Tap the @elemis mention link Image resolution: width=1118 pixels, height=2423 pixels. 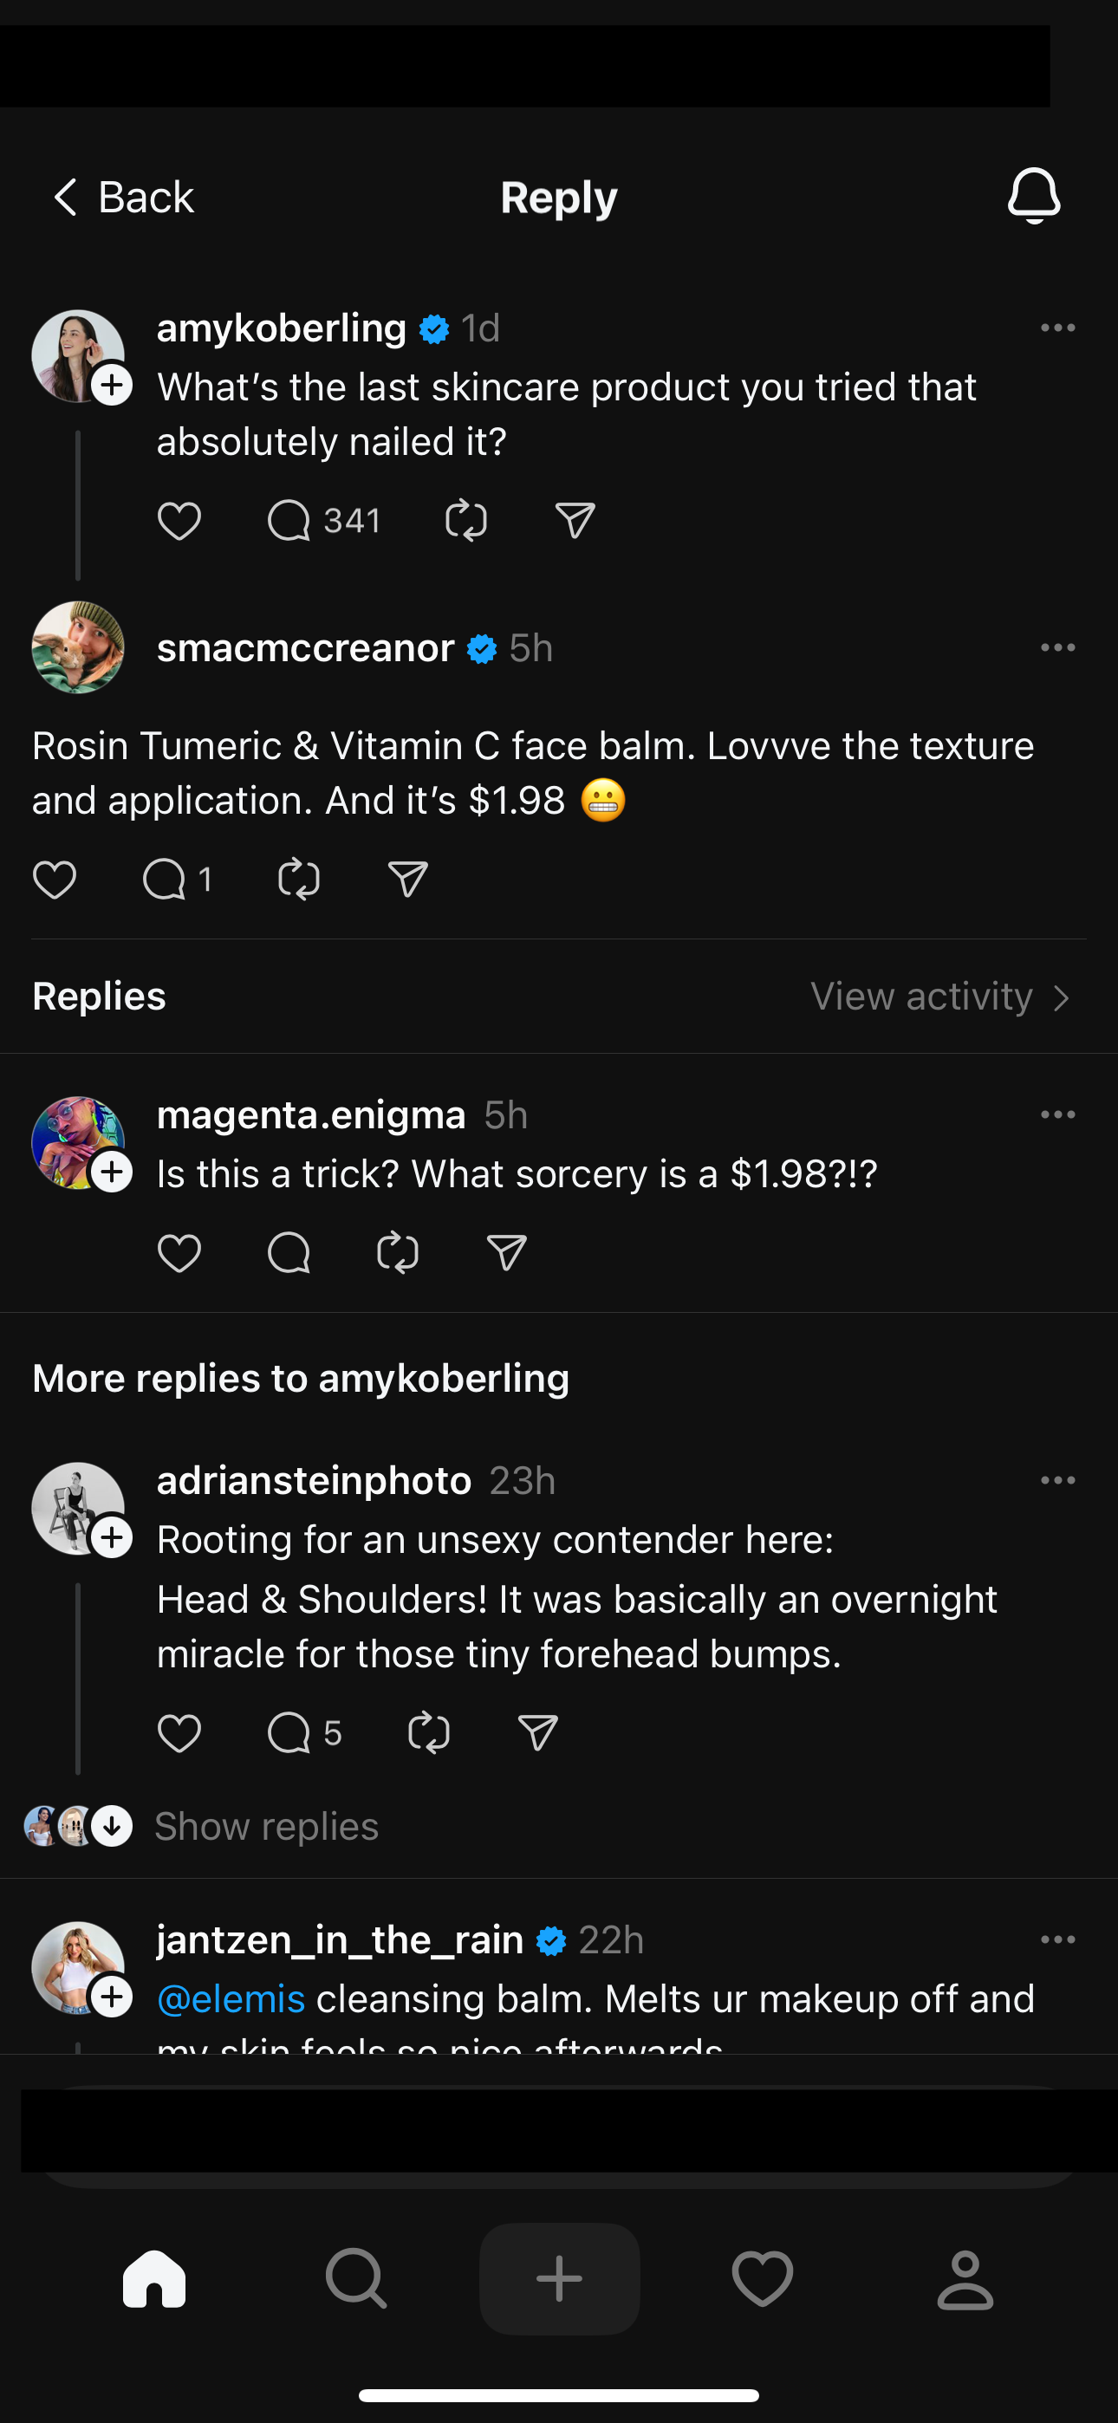point(231,1998)
